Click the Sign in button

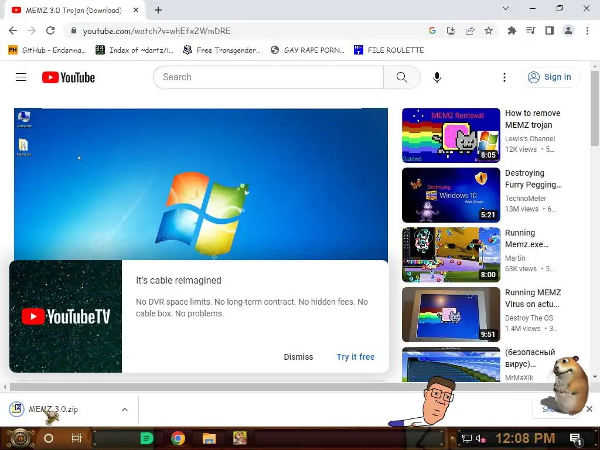pos(551,77)
